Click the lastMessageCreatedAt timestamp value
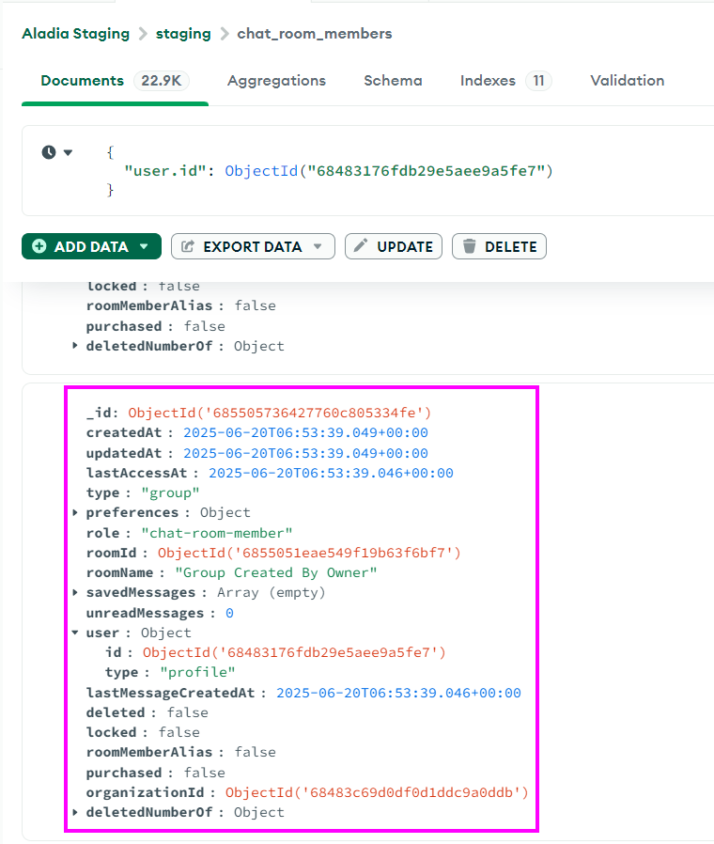 (x=398, y=693)
